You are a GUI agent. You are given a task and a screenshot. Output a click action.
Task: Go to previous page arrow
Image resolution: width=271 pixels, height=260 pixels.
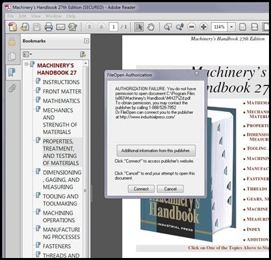[x=89, y=27]
